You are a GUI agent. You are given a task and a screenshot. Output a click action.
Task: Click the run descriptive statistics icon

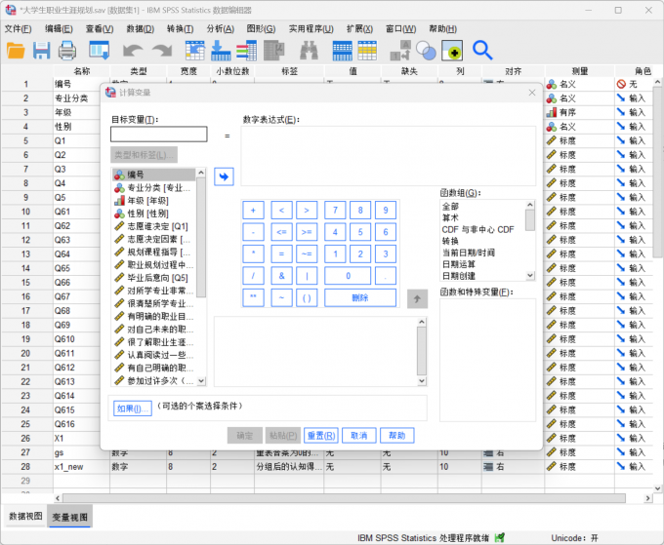tap(274, 51)
